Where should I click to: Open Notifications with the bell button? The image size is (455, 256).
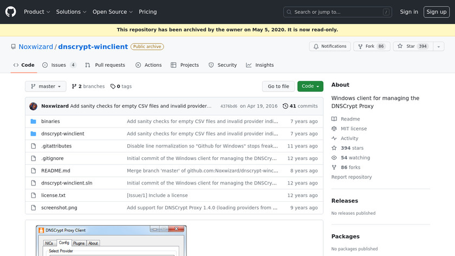pos(329,47)
